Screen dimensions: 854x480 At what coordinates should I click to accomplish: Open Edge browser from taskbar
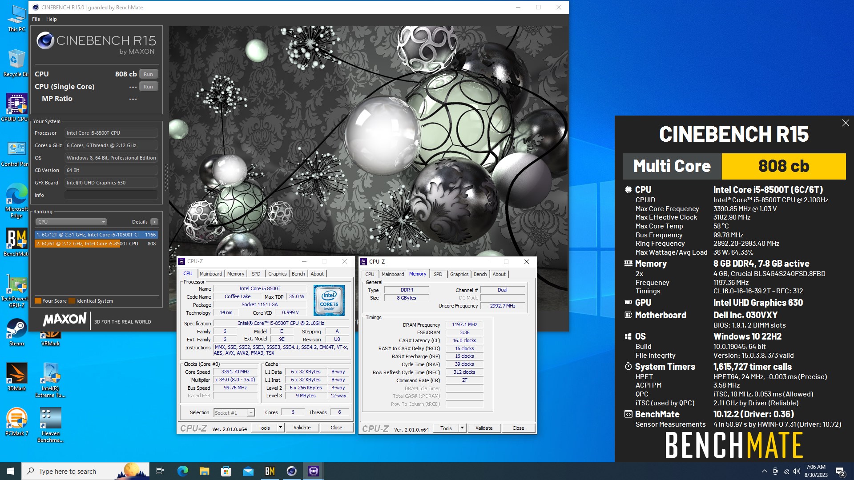[182, 471]
